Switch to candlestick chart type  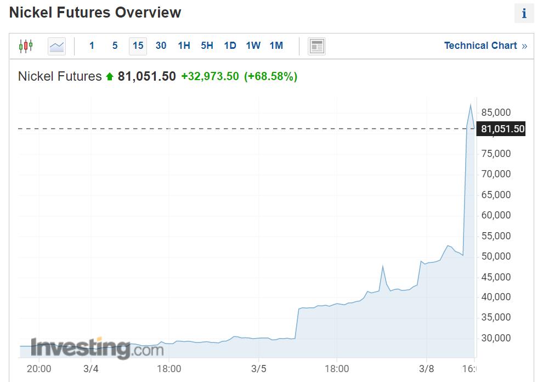[x=26, y=46]
